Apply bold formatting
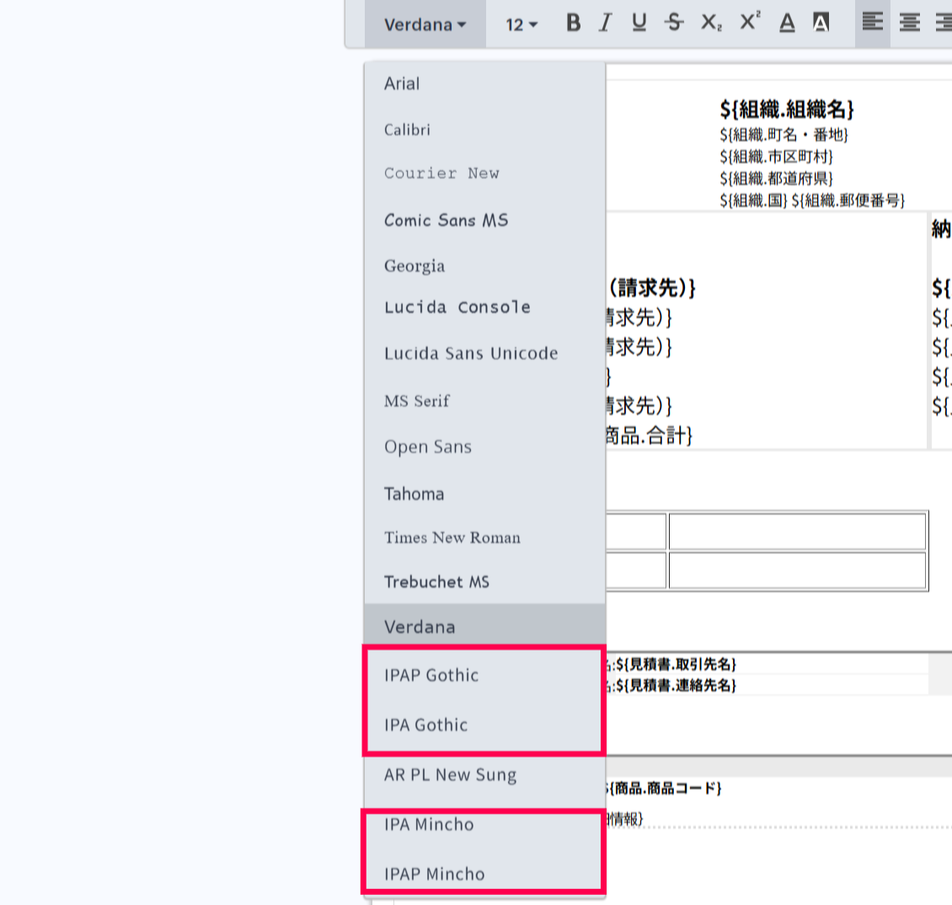 (574, 23)
